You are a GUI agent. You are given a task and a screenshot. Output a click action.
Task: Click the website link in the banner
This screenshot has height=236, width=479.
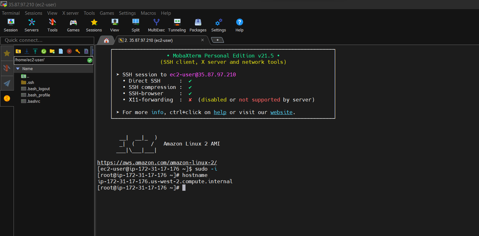[x=282, y=112]
